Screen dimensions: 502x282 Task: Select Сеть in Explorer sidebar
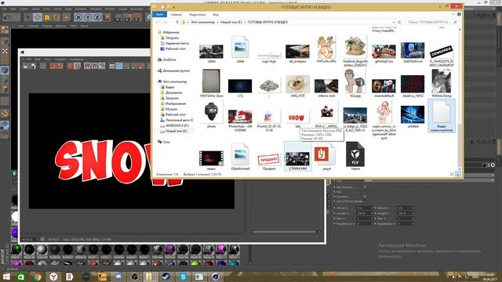tap(166, 142)
